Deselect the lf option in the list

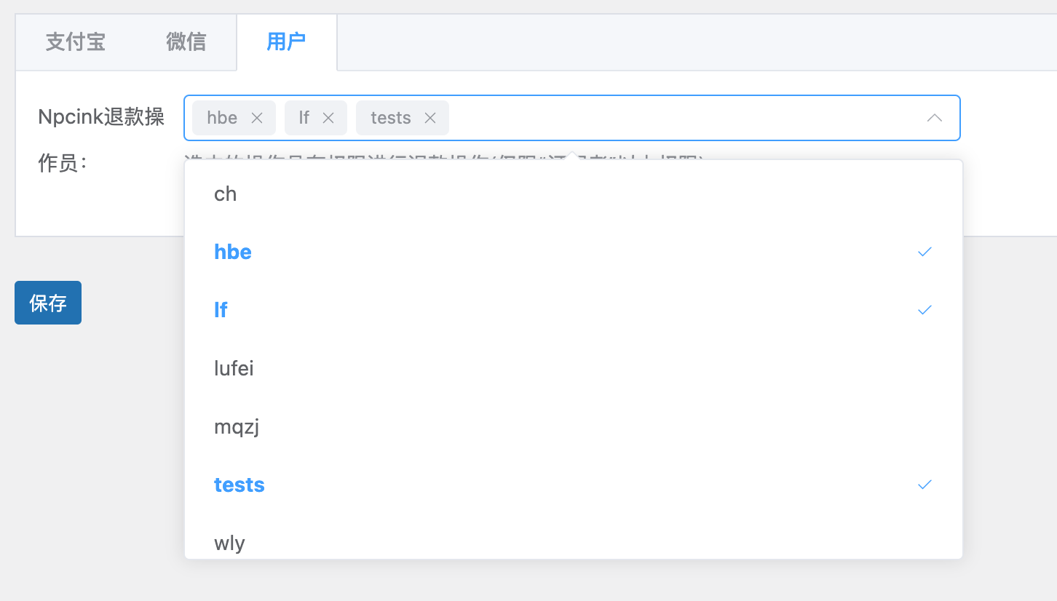[221, 310]
